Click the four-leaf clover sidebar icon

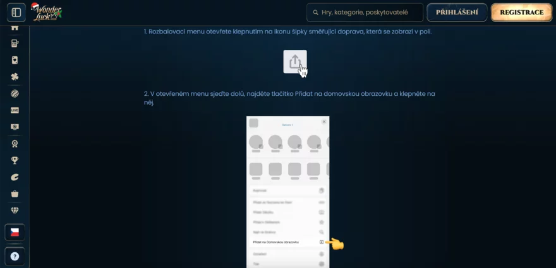click(x=15, y=76)
